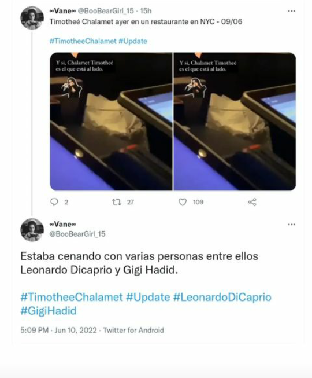Click the Vane display name in first tweet

62,11
